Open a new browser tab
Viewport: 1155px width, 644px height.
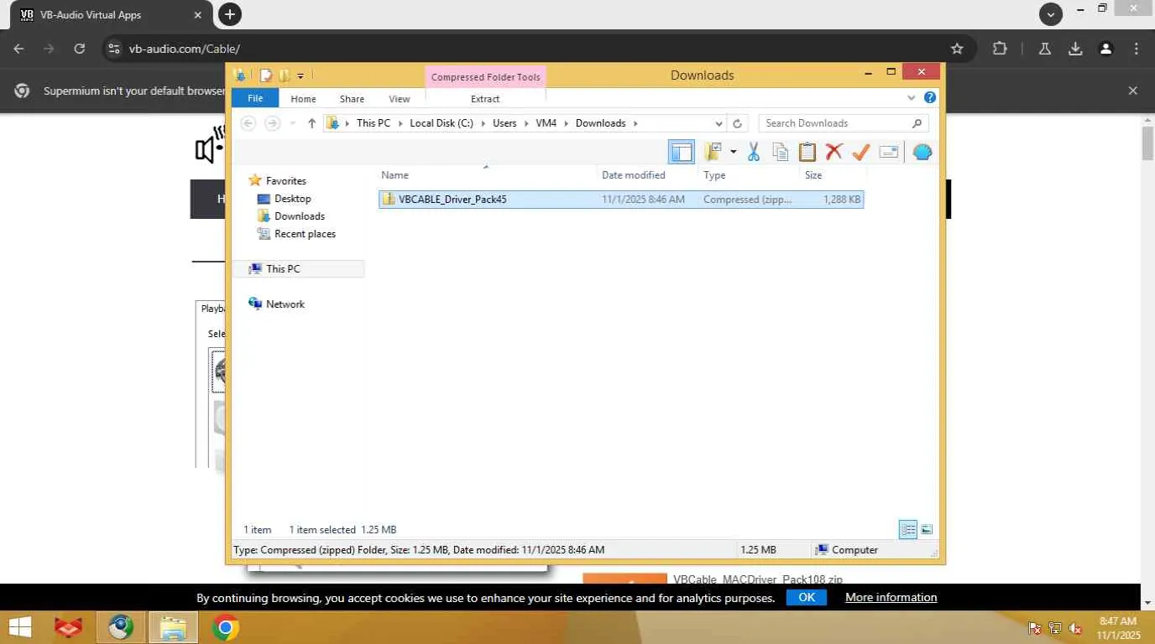coord(229,14)
